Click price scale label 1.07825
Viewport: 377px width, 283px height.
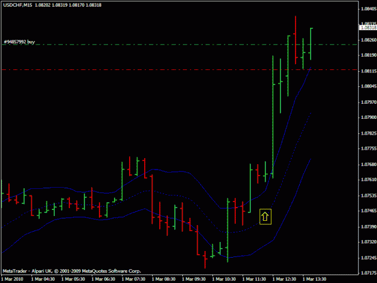[369, 133]
